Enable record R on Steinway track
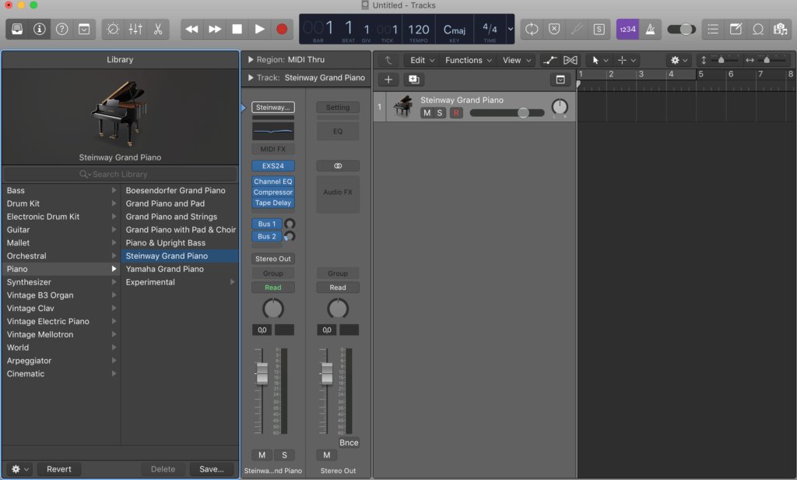 coord(456,113)
